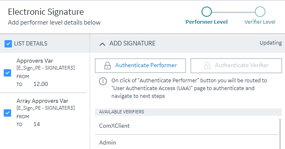Viewport: 285px width, 149px height.
Task: Click the lock icon on Authenticate Performer
Action: tap(107, 65)
